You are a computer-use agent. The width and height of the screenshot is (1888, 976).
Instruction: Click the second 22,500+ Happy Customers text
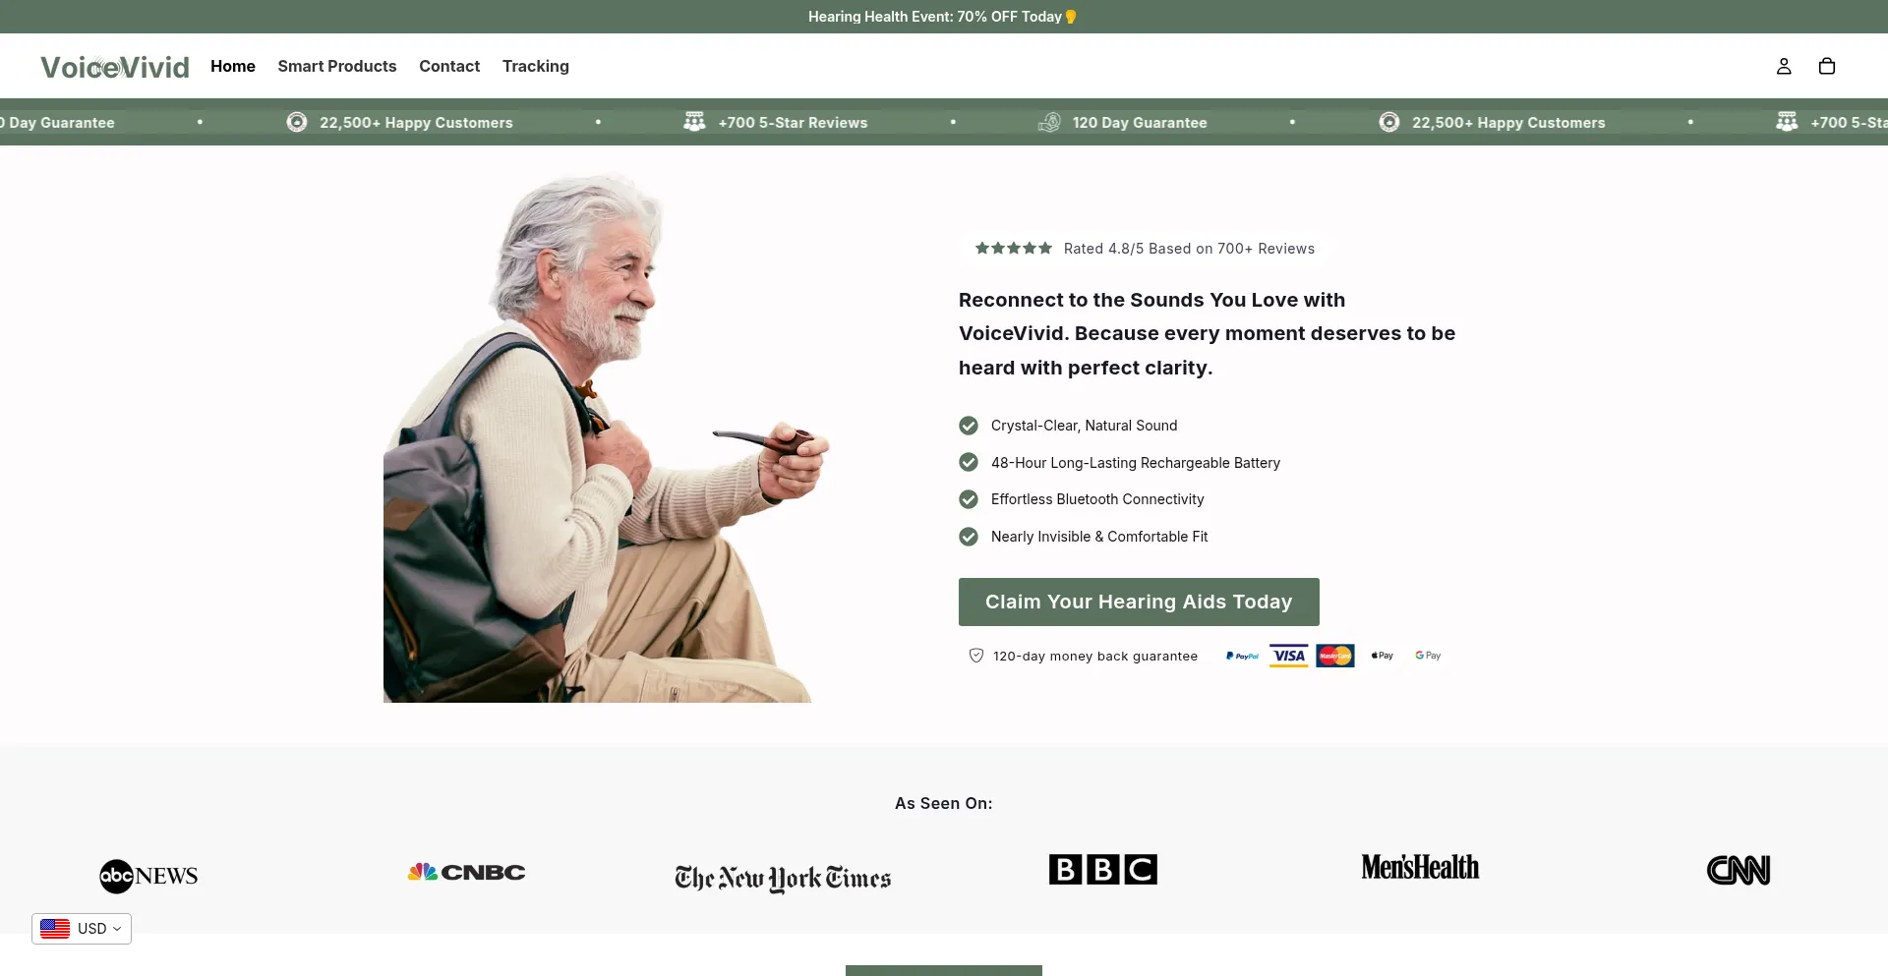[1508, 123]
